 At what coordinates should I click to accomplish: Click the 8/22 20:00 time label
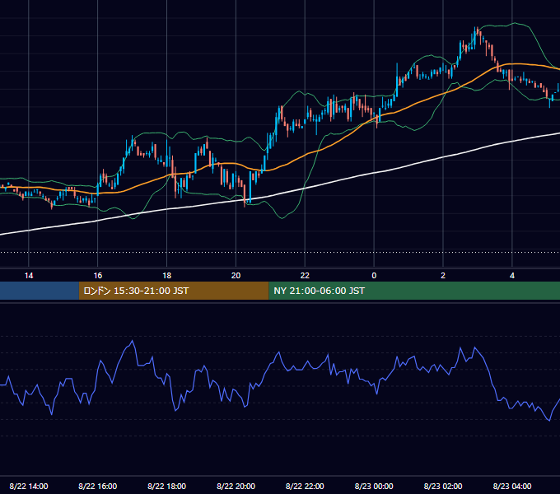pos(236,486)
